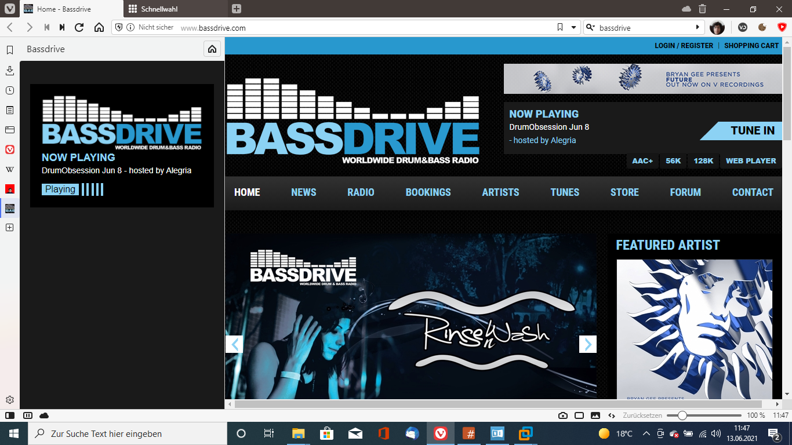Open the ARTISTS menu item
Image resolution: width=792 pixels, height=445 pixels.
coord(500,192)
